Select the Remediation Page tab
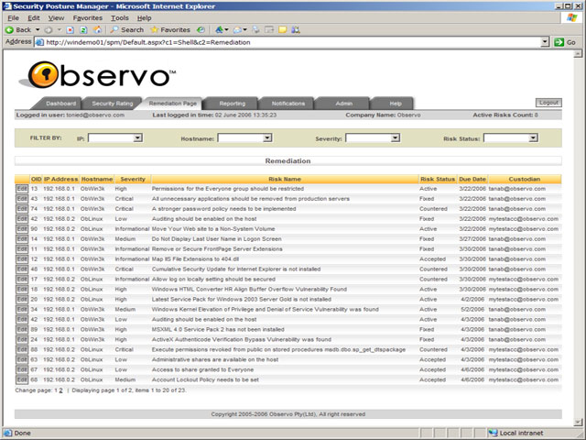This screenshot has height=440, width=586. pos(173,104)
